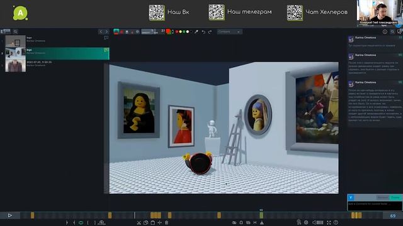This screenshot has height=226, width=403.
Task: Submit comment with the green button
Action: [395, 198]
